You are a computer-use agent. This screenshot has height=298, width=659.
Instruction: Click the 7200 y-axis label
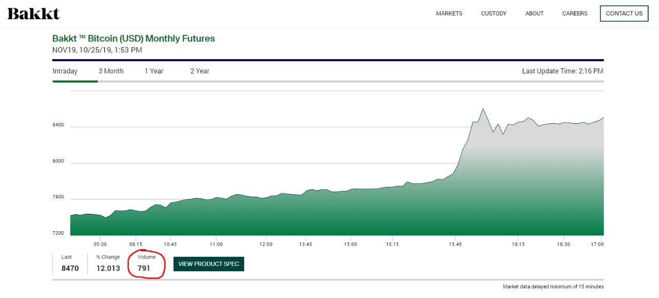(x=58, y=233)
